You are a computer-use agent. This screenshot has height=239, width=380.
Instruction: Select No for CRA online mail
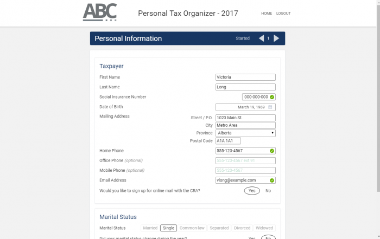click(x=268, y=191)
